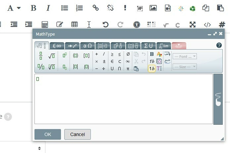This screenshot has height=153, width=230.
Task: Toggle bold in editor toolbar
Action: 33,8
